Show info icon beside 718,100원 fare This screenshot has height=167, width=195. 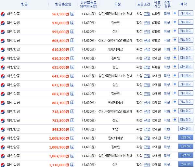[x=72, y=111]
